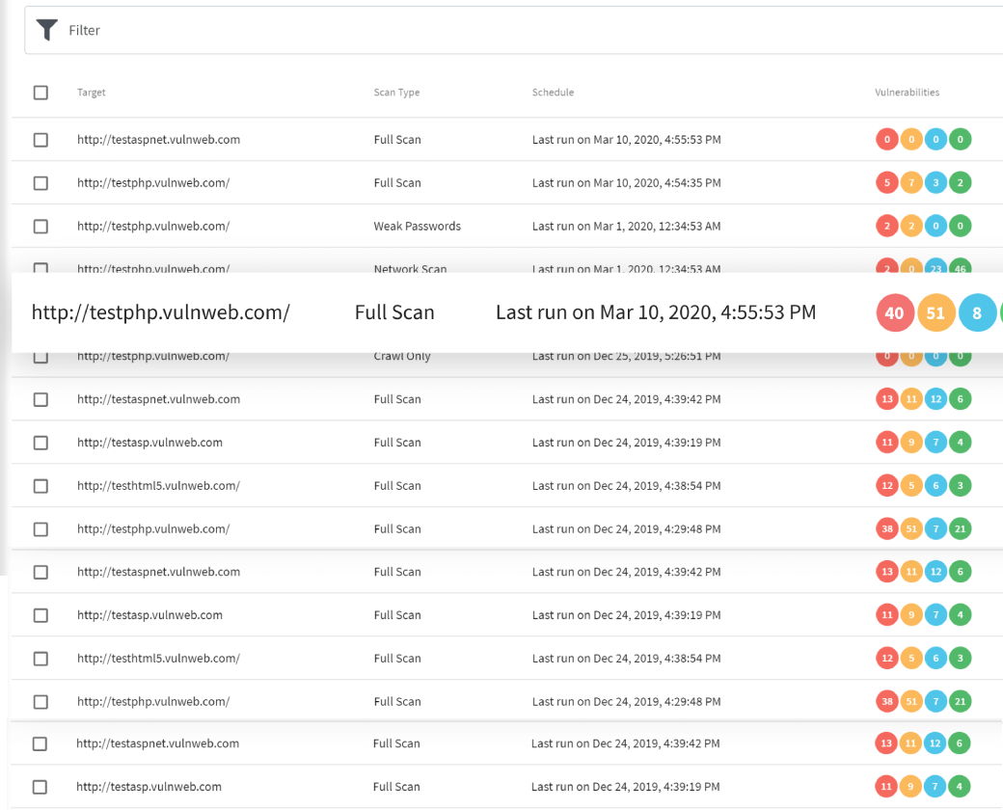1003x810 pixels.
Task: Sort results by the Scan Type column header
Action: pyautogui.click(x=397, y=92)
